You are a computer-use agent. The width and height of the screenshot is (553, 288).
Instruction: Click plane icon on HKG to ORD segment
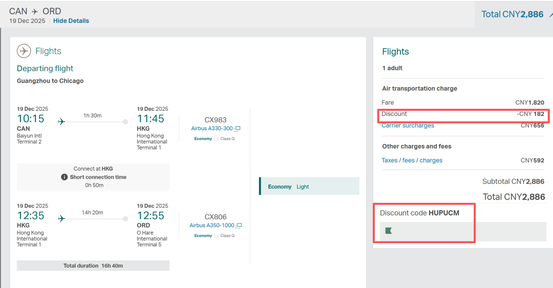click(61, 219)
